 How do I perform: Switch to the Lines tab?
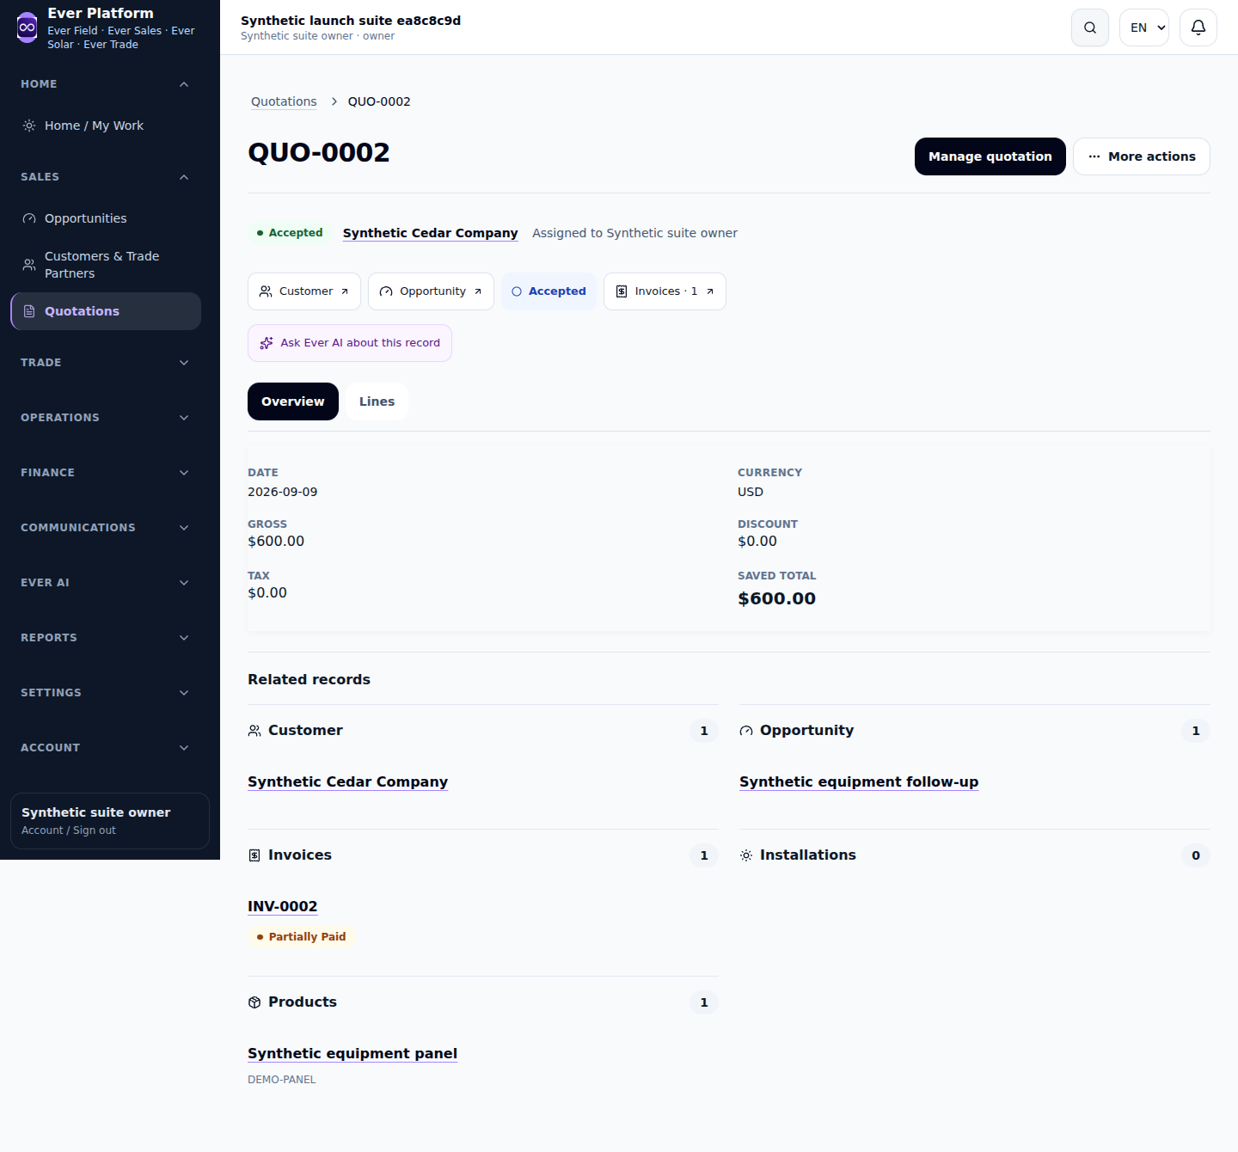coord(377,401)
